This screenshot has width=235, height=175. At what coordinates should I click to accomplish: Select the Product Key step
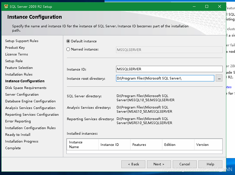[15, 48]
